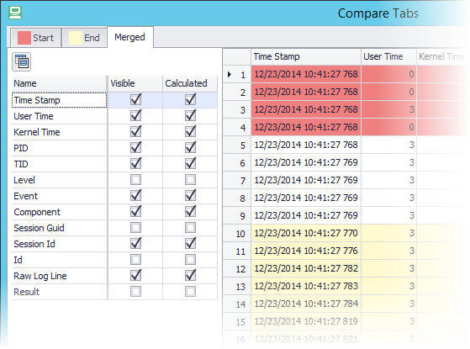Enable Visible checkbox for Id
This screenshot has height=349, width=470.
click(x=135, y=259)
